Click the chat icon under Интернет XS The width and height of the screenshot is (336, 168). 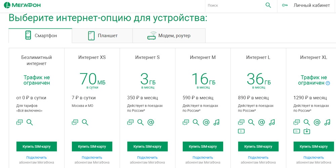75,122
